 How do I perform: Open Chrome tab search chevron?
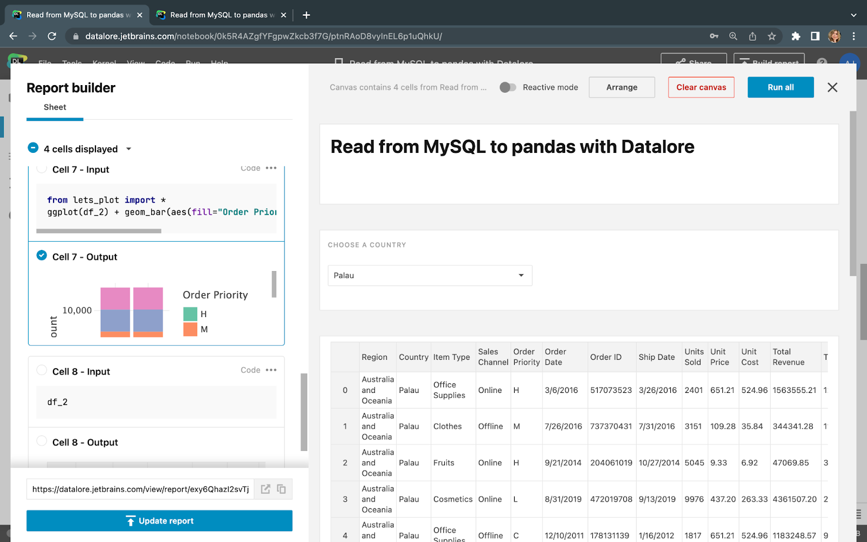(853, 15)
